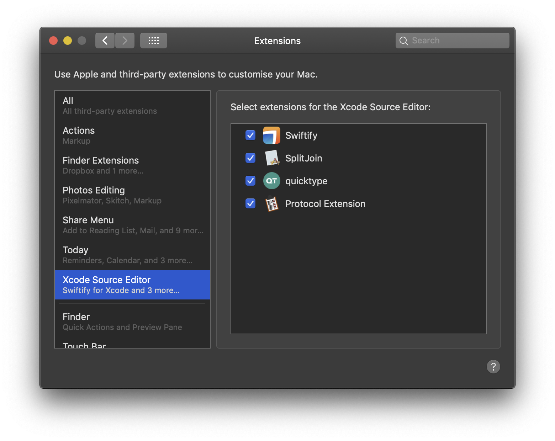This screenshot has width=555, height=441.
Task: Click the Protocol Extension icon
Action: pos(272,204)
